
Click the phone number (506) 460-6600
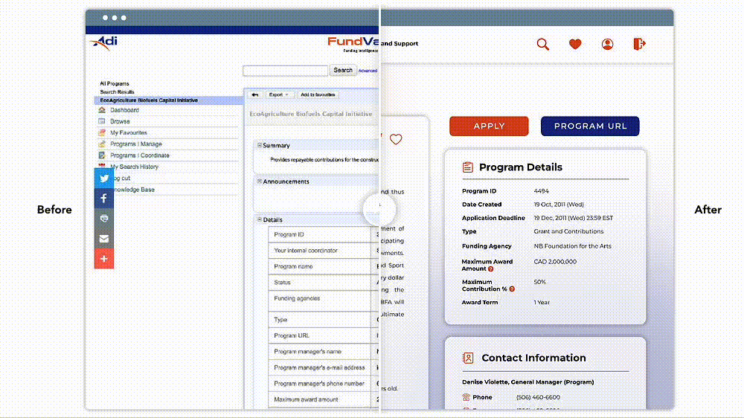click(538, 398)
